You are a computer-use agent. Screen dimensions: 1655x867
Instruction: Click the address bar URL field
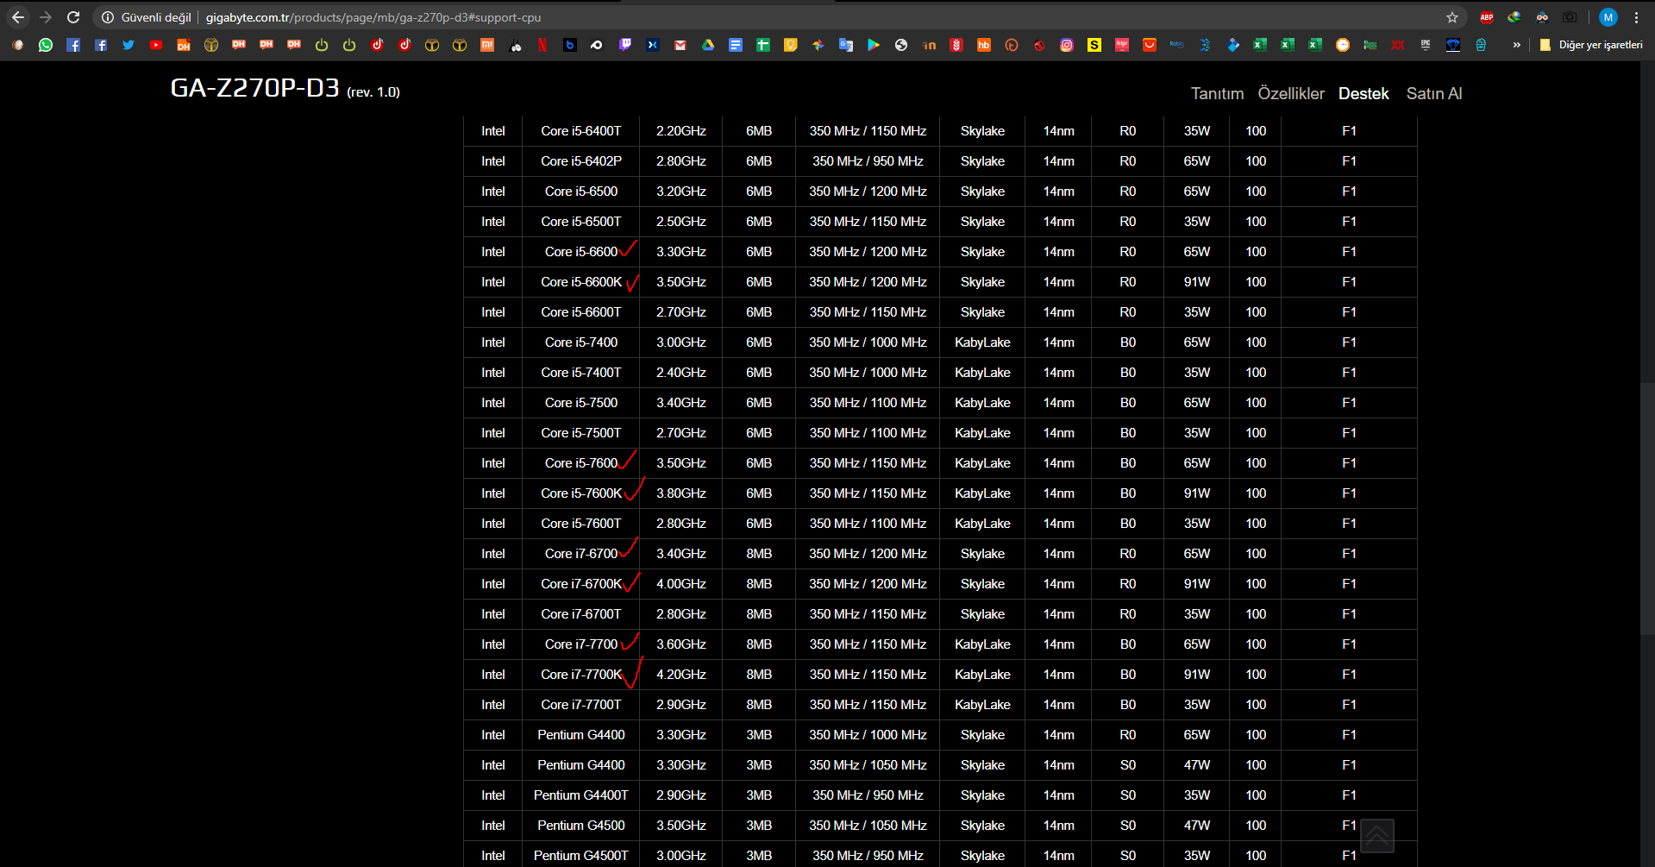click(776, 17)
